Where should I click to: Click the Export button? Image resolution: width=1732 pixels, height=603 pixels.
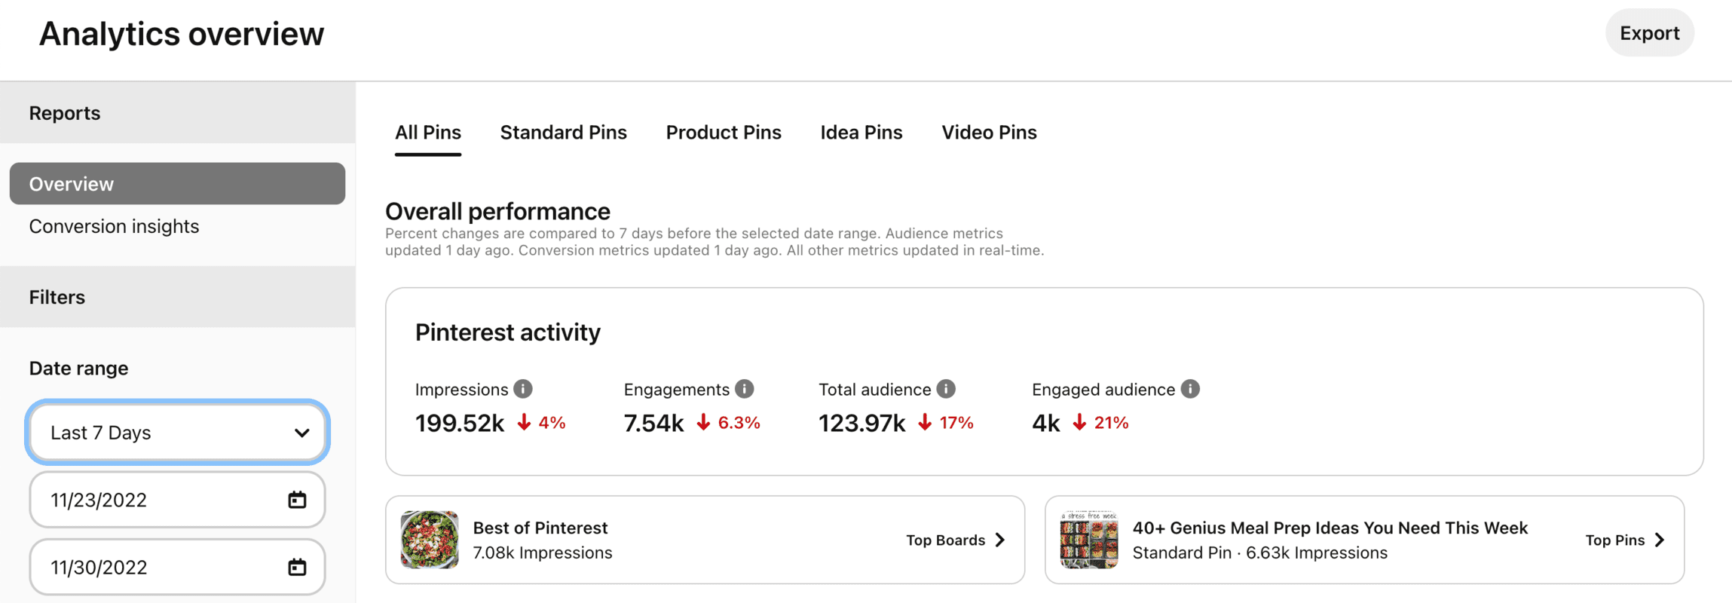click(x=1649, y=32)
